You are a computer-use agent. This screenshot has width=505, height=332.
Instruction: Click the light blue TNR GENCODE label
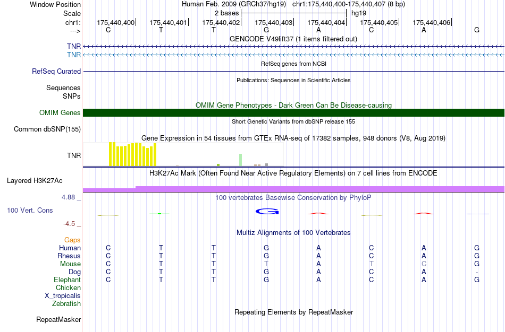point(74,55)
